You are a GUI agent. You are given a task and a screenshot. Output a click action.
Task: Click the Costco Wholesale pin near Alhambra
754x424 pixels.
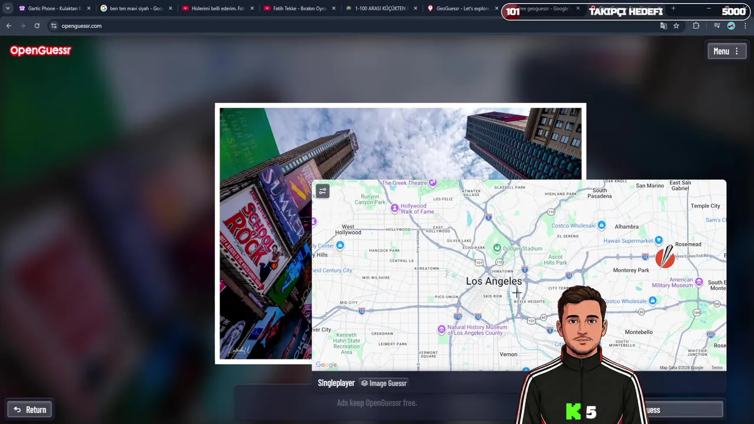coord(601,225)
